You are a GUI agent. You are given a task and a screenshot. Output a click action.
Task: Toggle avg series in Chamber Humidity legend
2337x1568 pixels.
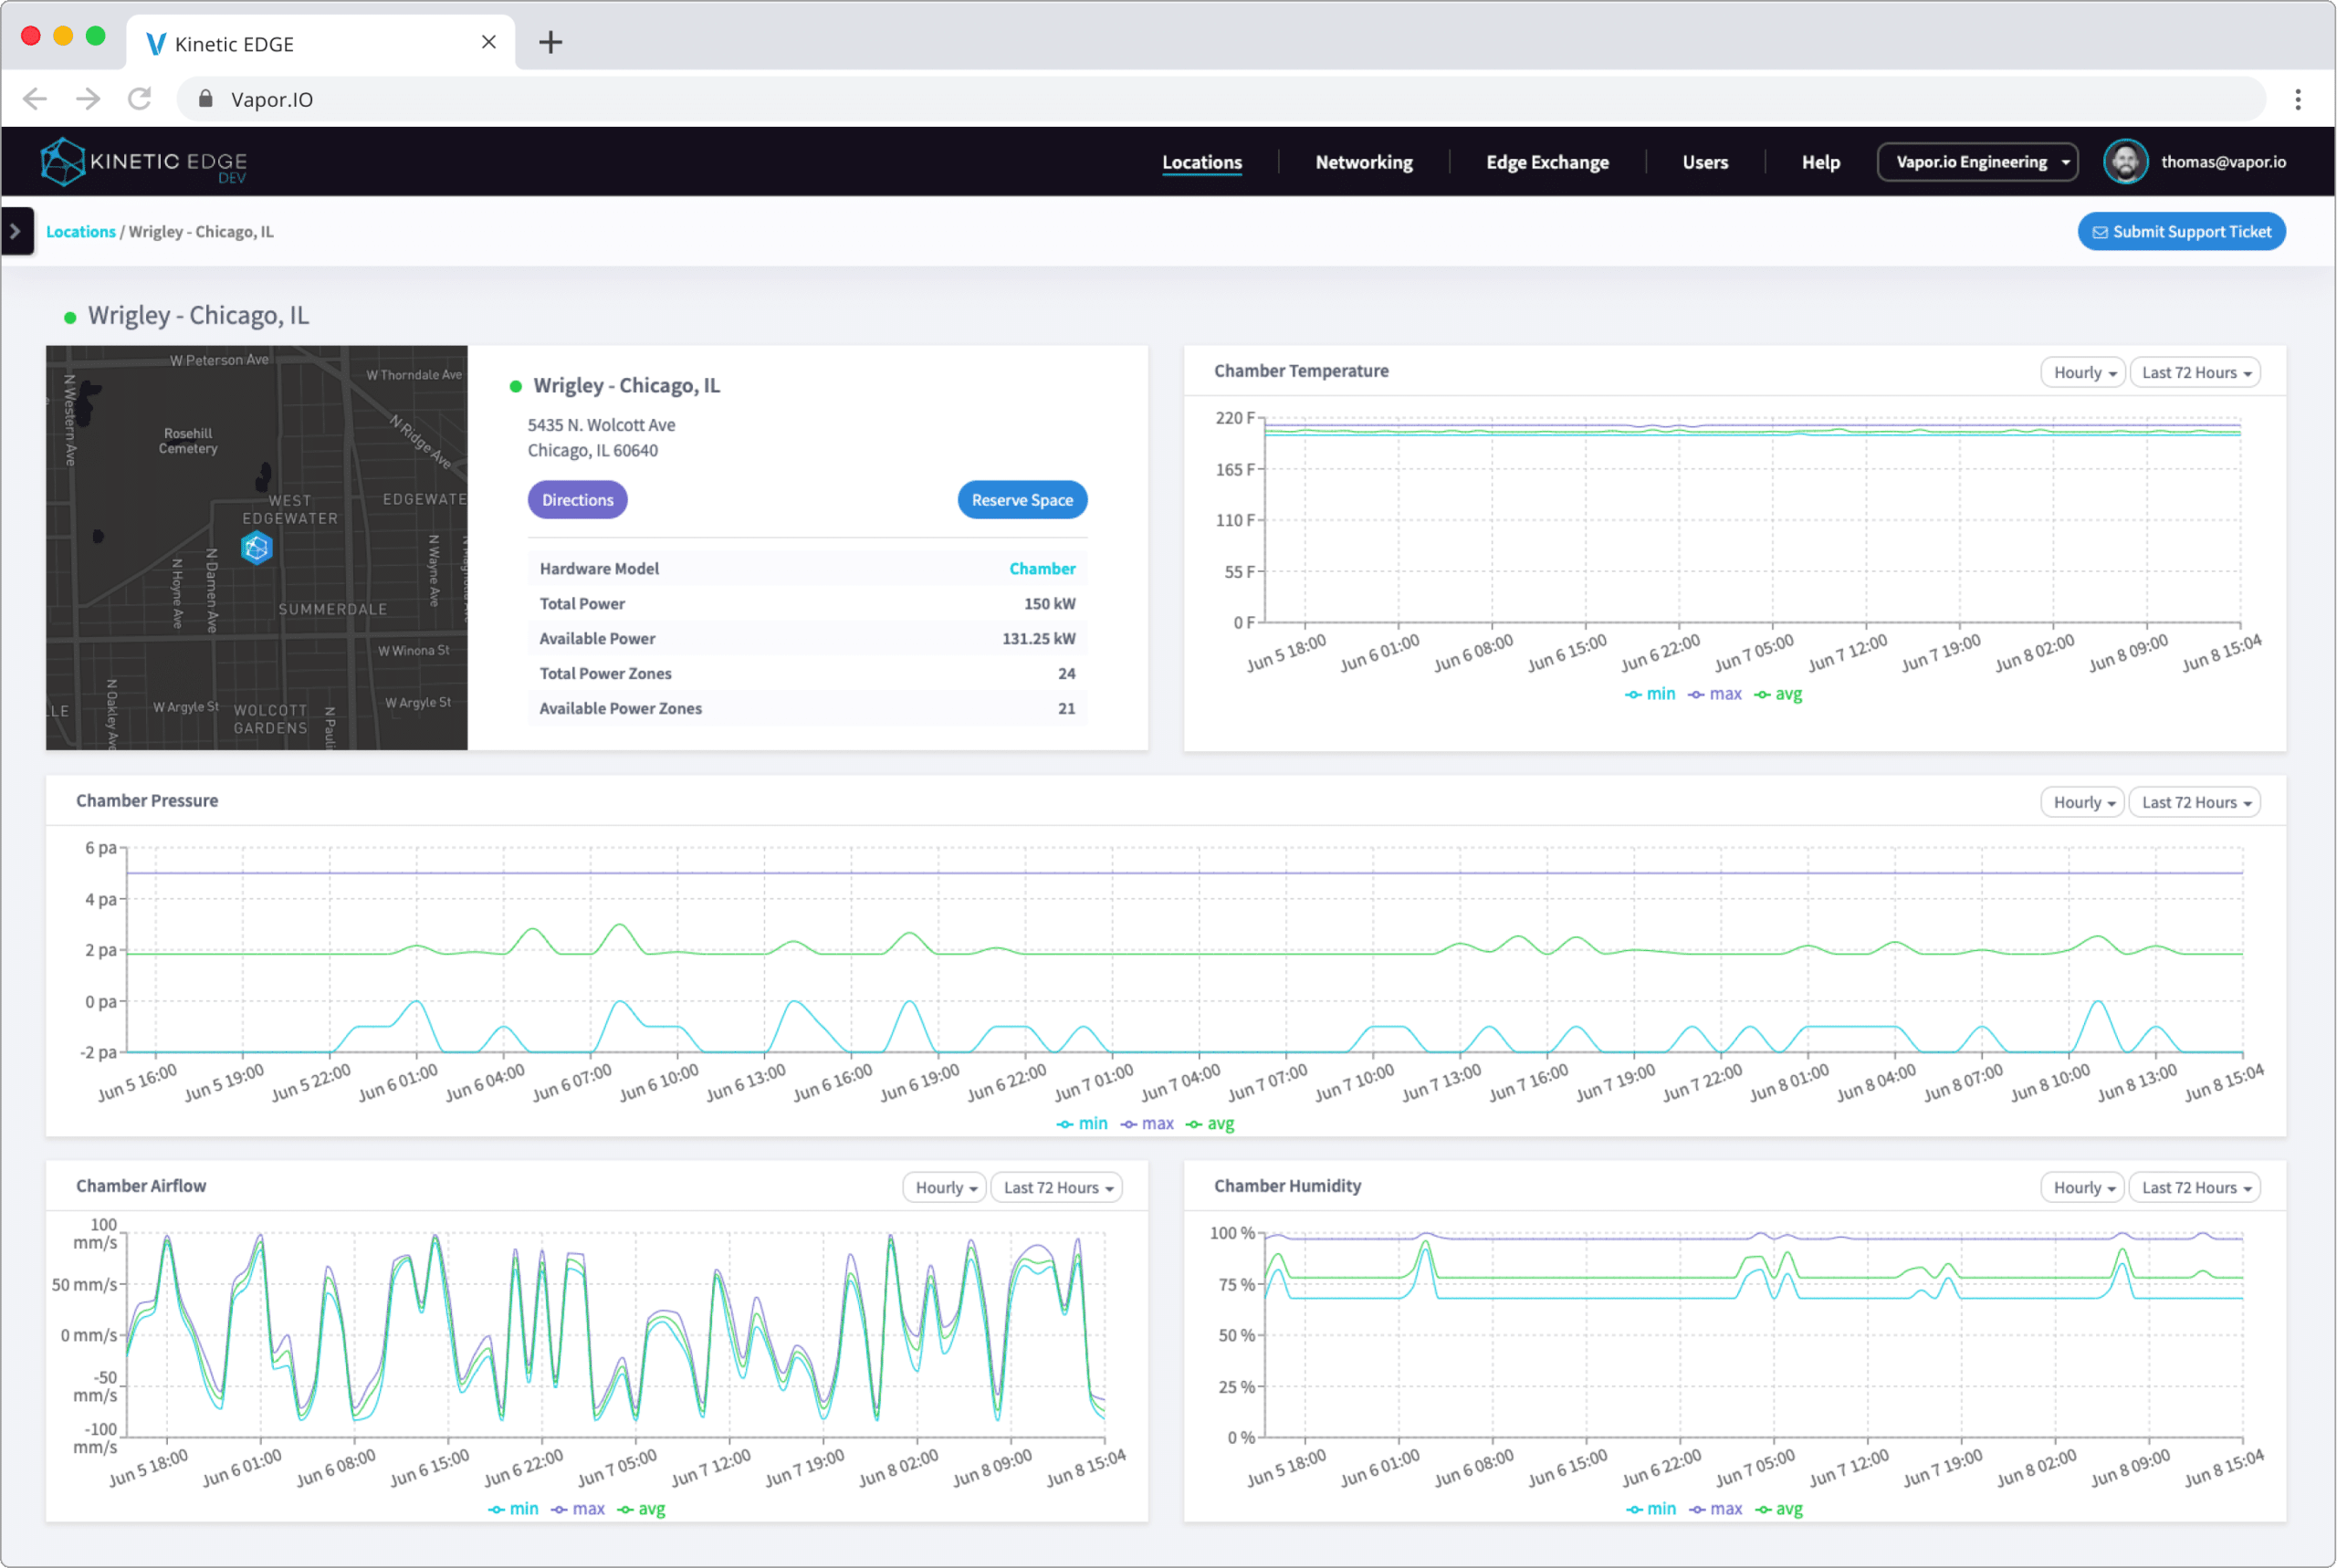pyautogui.click(x=1779, y=1509)
